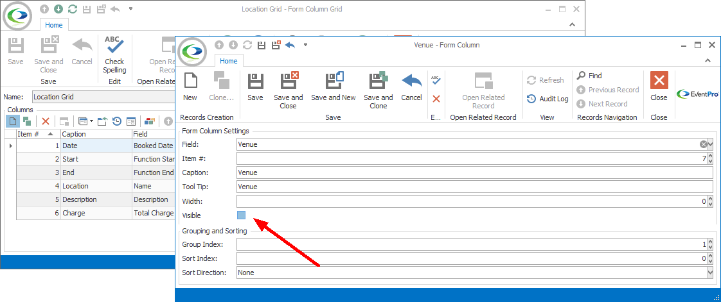The width and height of the screenshot is (721, 302).
Task: Click Save and New in Venue window
Action: pos(334,87)
